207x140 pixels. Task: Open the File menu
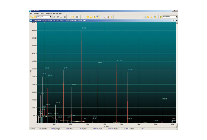click(x=31, y=13)
